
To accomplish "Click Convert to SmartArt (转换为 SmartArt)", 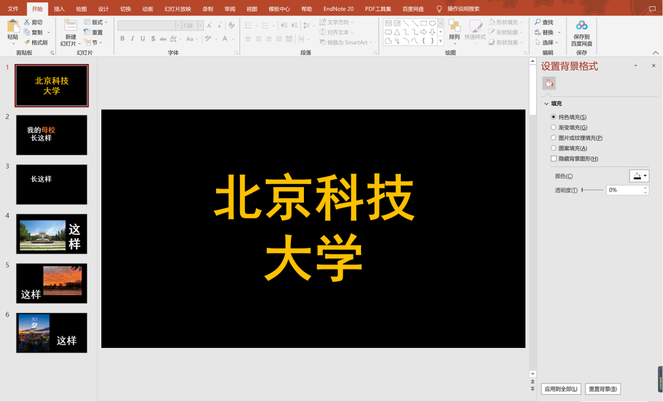I will [x=346, y=42].
